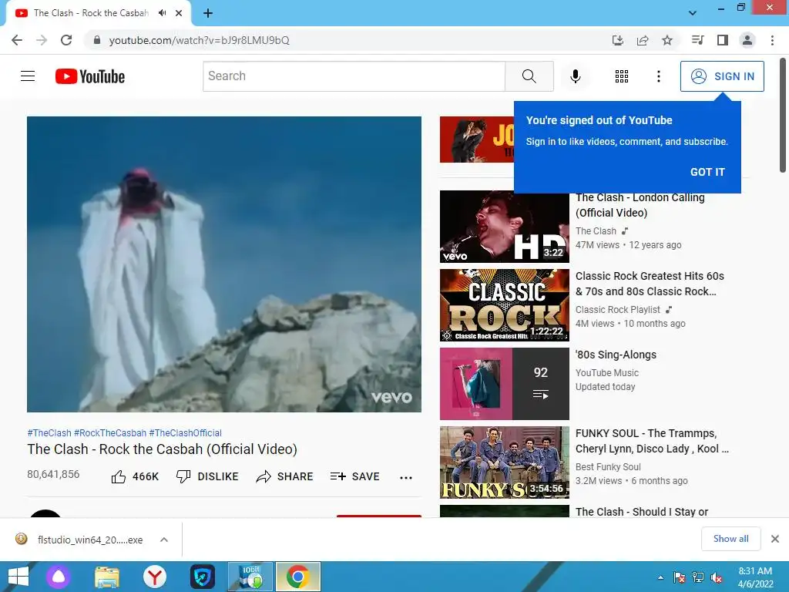789x592 pixels.
Task: View site security lock info
Action: 97,40
